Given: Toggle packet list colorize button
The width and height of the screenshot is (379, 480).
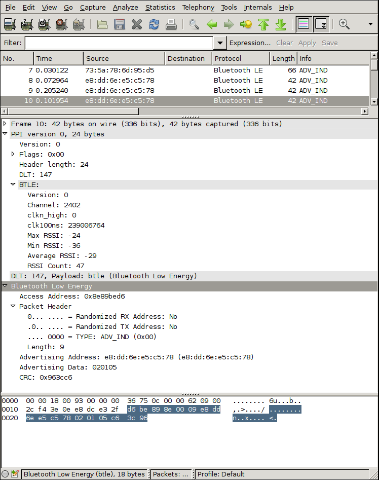Looking at the screenshot, I should coord(304,24).
